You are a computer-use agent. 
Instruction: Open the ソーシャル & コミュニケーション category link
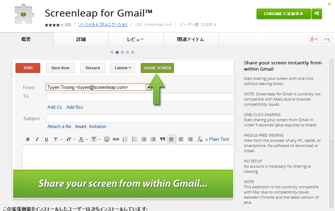click(103, 24)
